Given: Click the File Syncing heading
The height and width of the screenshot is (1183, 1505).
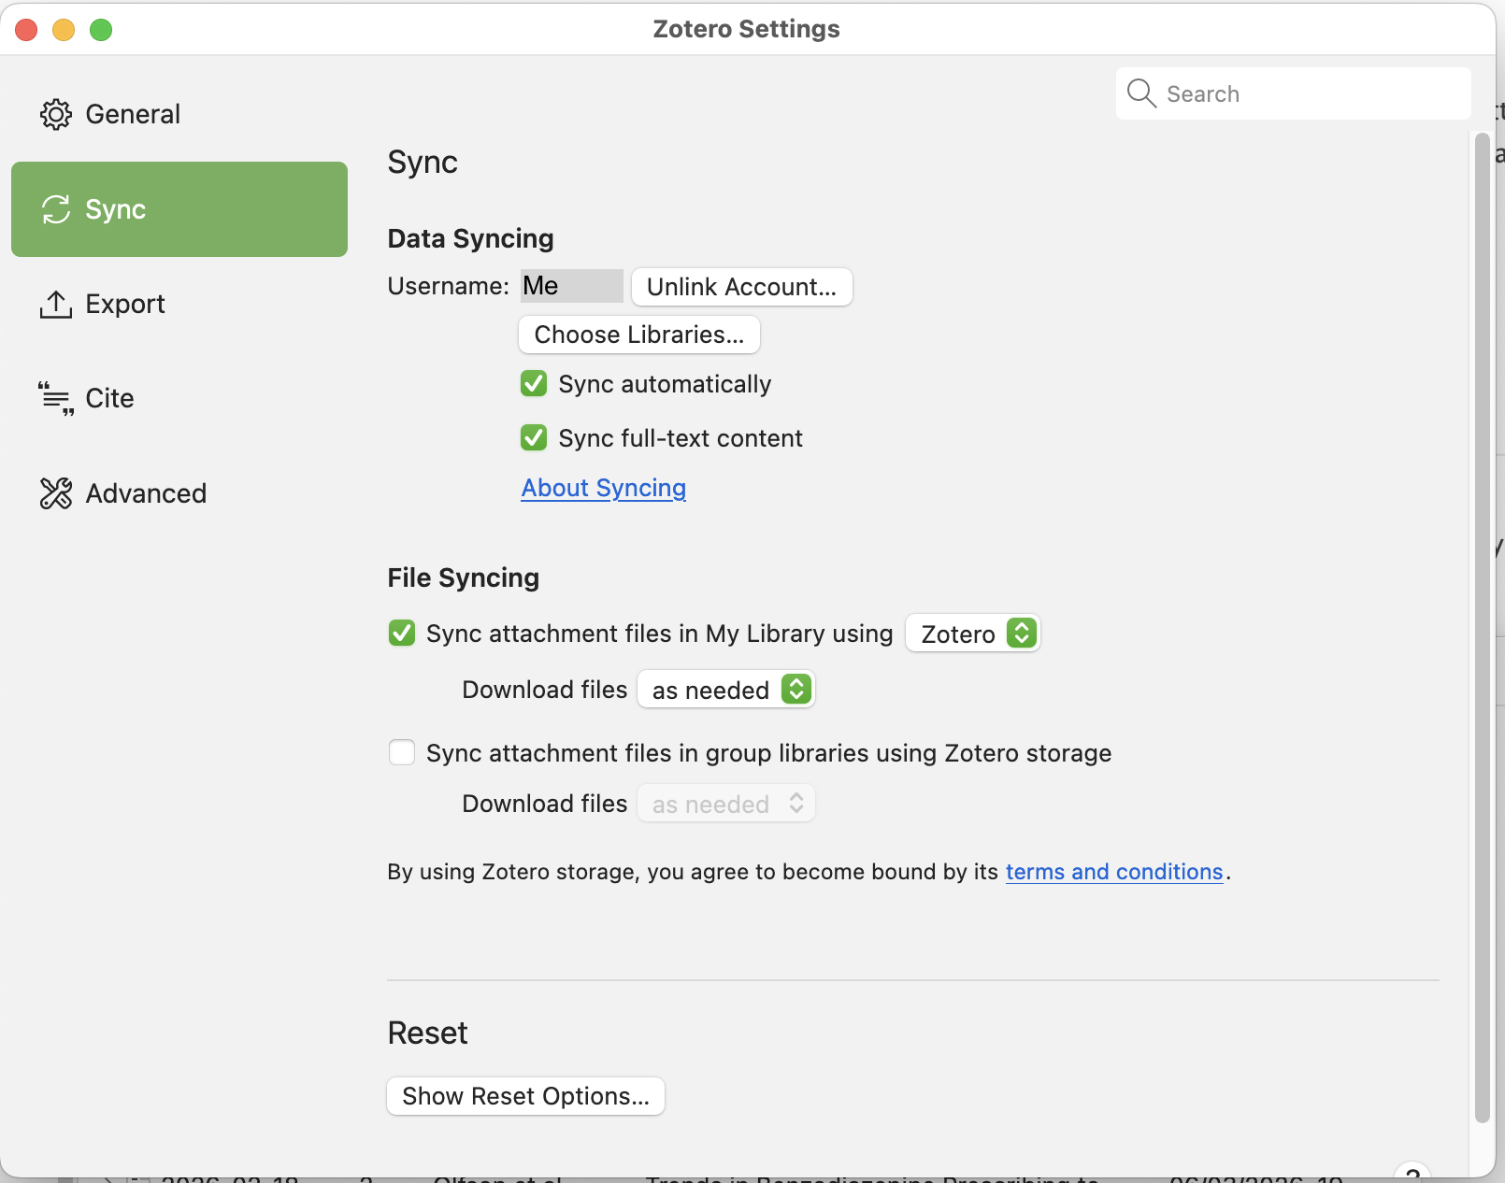Looking at the screenshot, I should pos(464,577).
